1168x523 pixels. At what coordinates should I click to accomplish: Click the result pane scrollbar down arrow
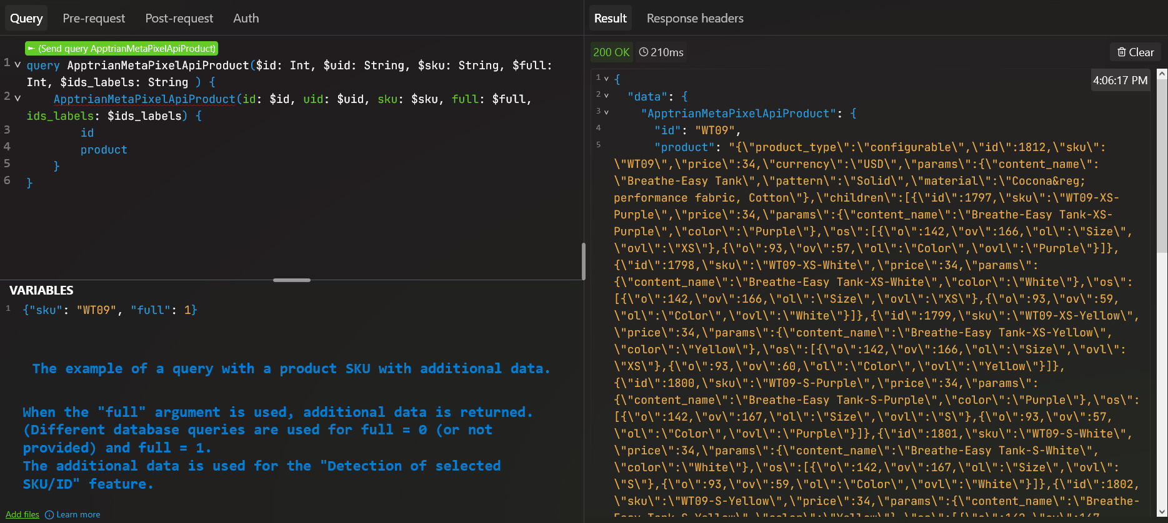[1162, 512]
